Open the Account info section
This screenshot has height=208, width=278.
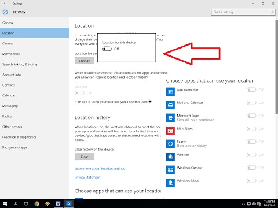(35, 75)
